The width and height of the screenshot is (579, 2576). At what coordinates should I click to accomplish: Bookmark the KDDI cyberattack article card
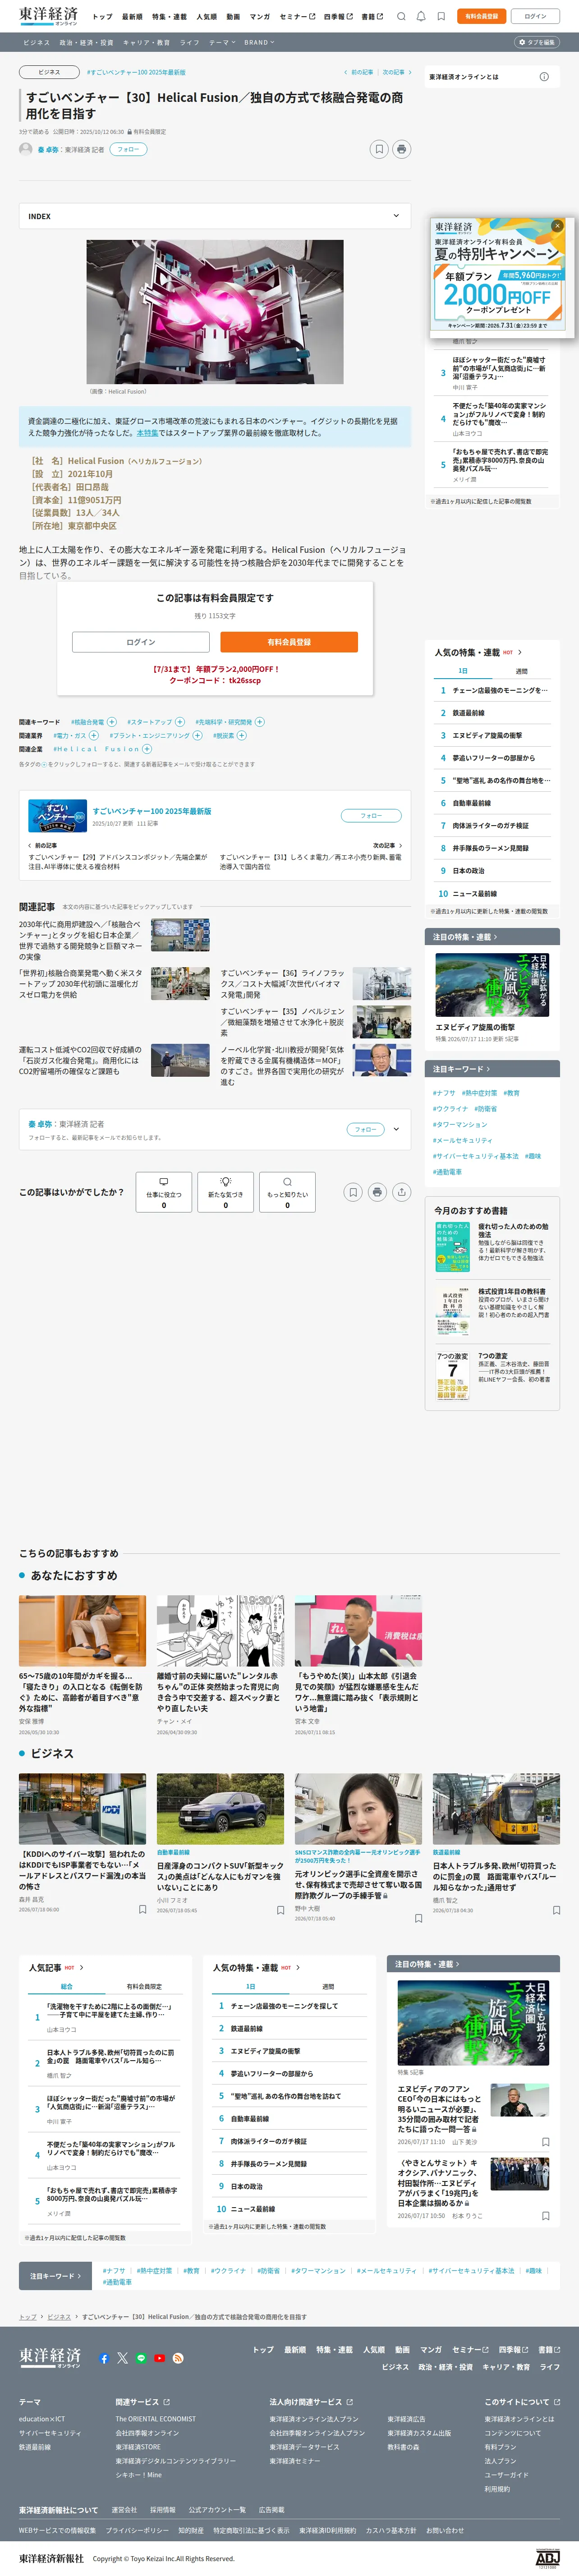[x=142, y=1909]
